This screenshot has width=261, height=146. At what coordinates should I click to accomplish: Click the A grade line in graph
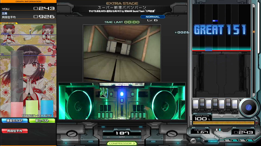[28, 55]
